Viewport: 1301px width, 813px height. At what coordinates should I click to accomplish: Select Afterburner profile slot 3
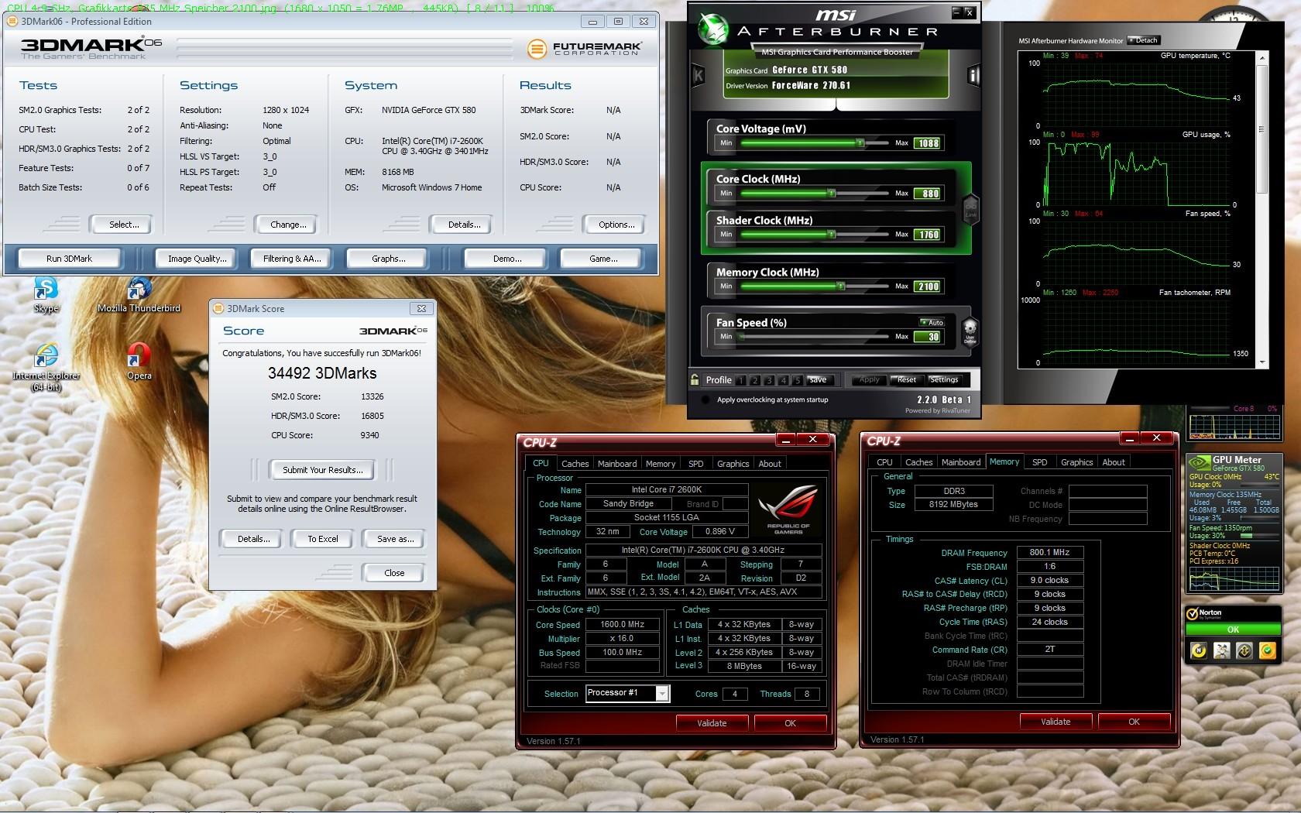coord(769,380)
